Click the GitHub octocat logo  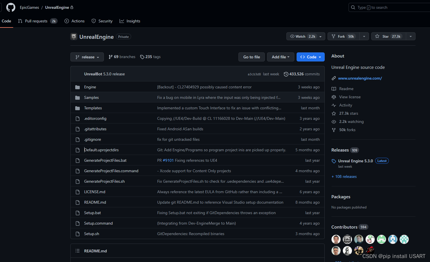pos(11,7)
